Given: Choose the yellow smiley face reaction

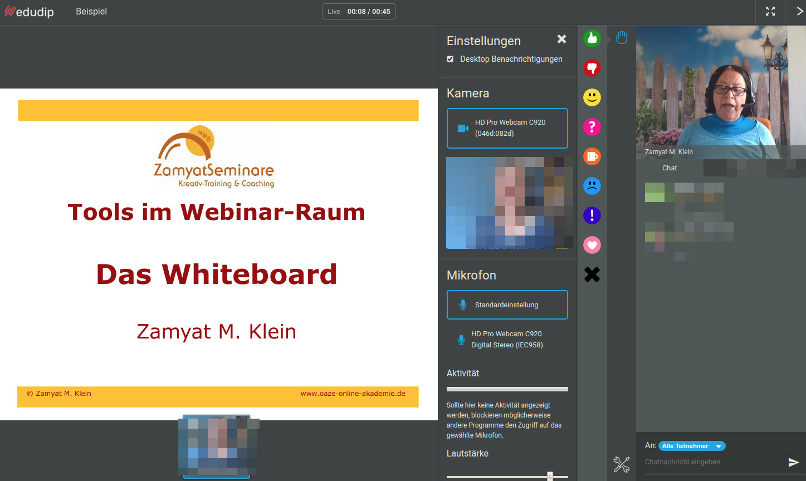Looking at the screenshot, I should (x=592, y=97).
